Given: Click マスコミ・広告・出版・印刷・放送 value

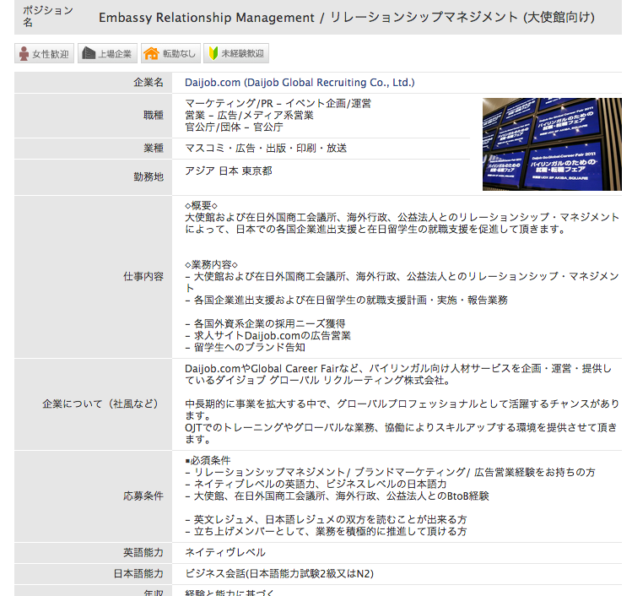Looking at the screenshot, I should point(266,149).
